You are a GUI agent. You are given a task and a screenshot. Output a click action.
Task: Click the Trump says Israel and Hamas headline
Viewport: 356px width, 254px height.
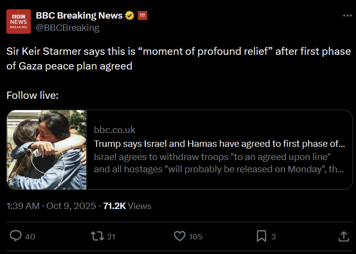219,144
